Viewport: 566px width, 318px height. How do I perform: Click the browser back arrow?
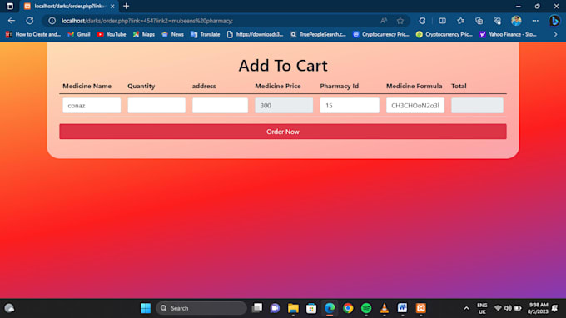point(12,21)
